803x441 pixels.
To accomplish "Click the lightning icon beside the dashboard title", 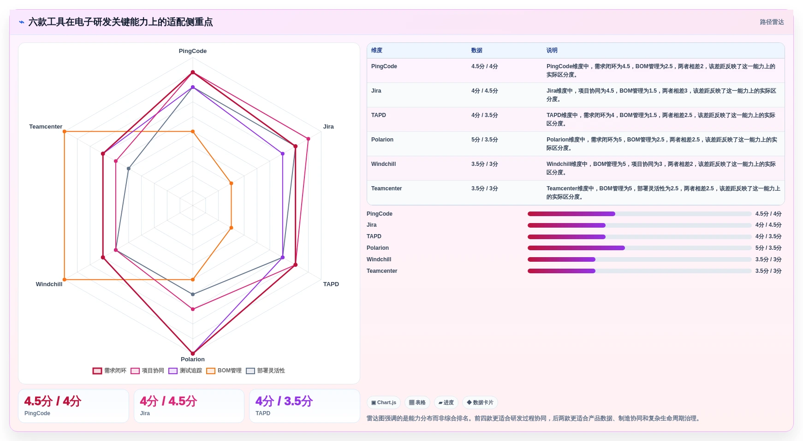I will [21, 22].
